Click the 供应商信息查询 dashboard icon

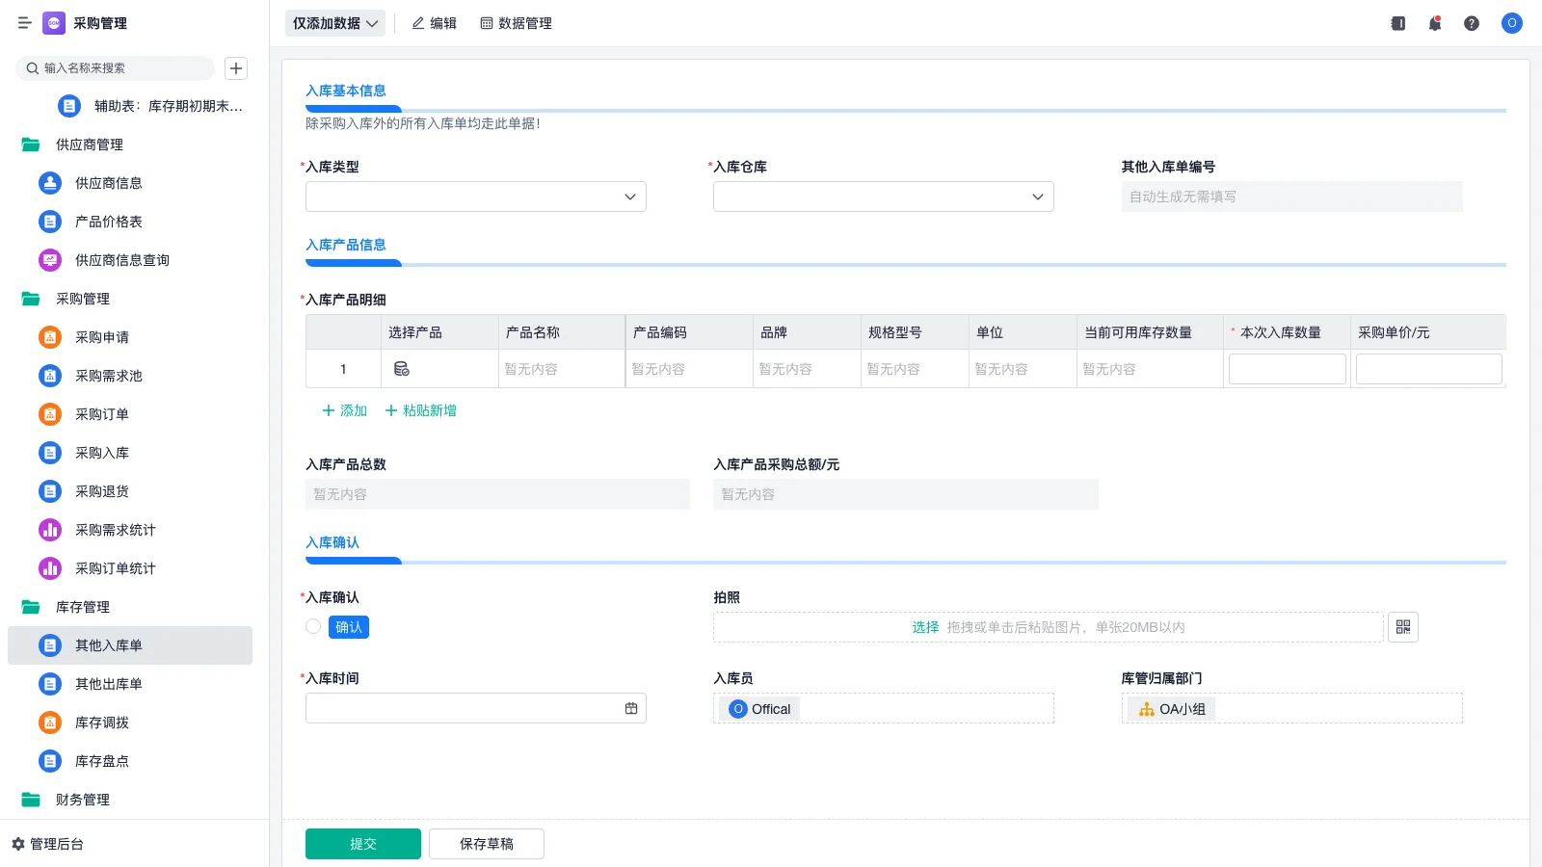pos(50,260)
